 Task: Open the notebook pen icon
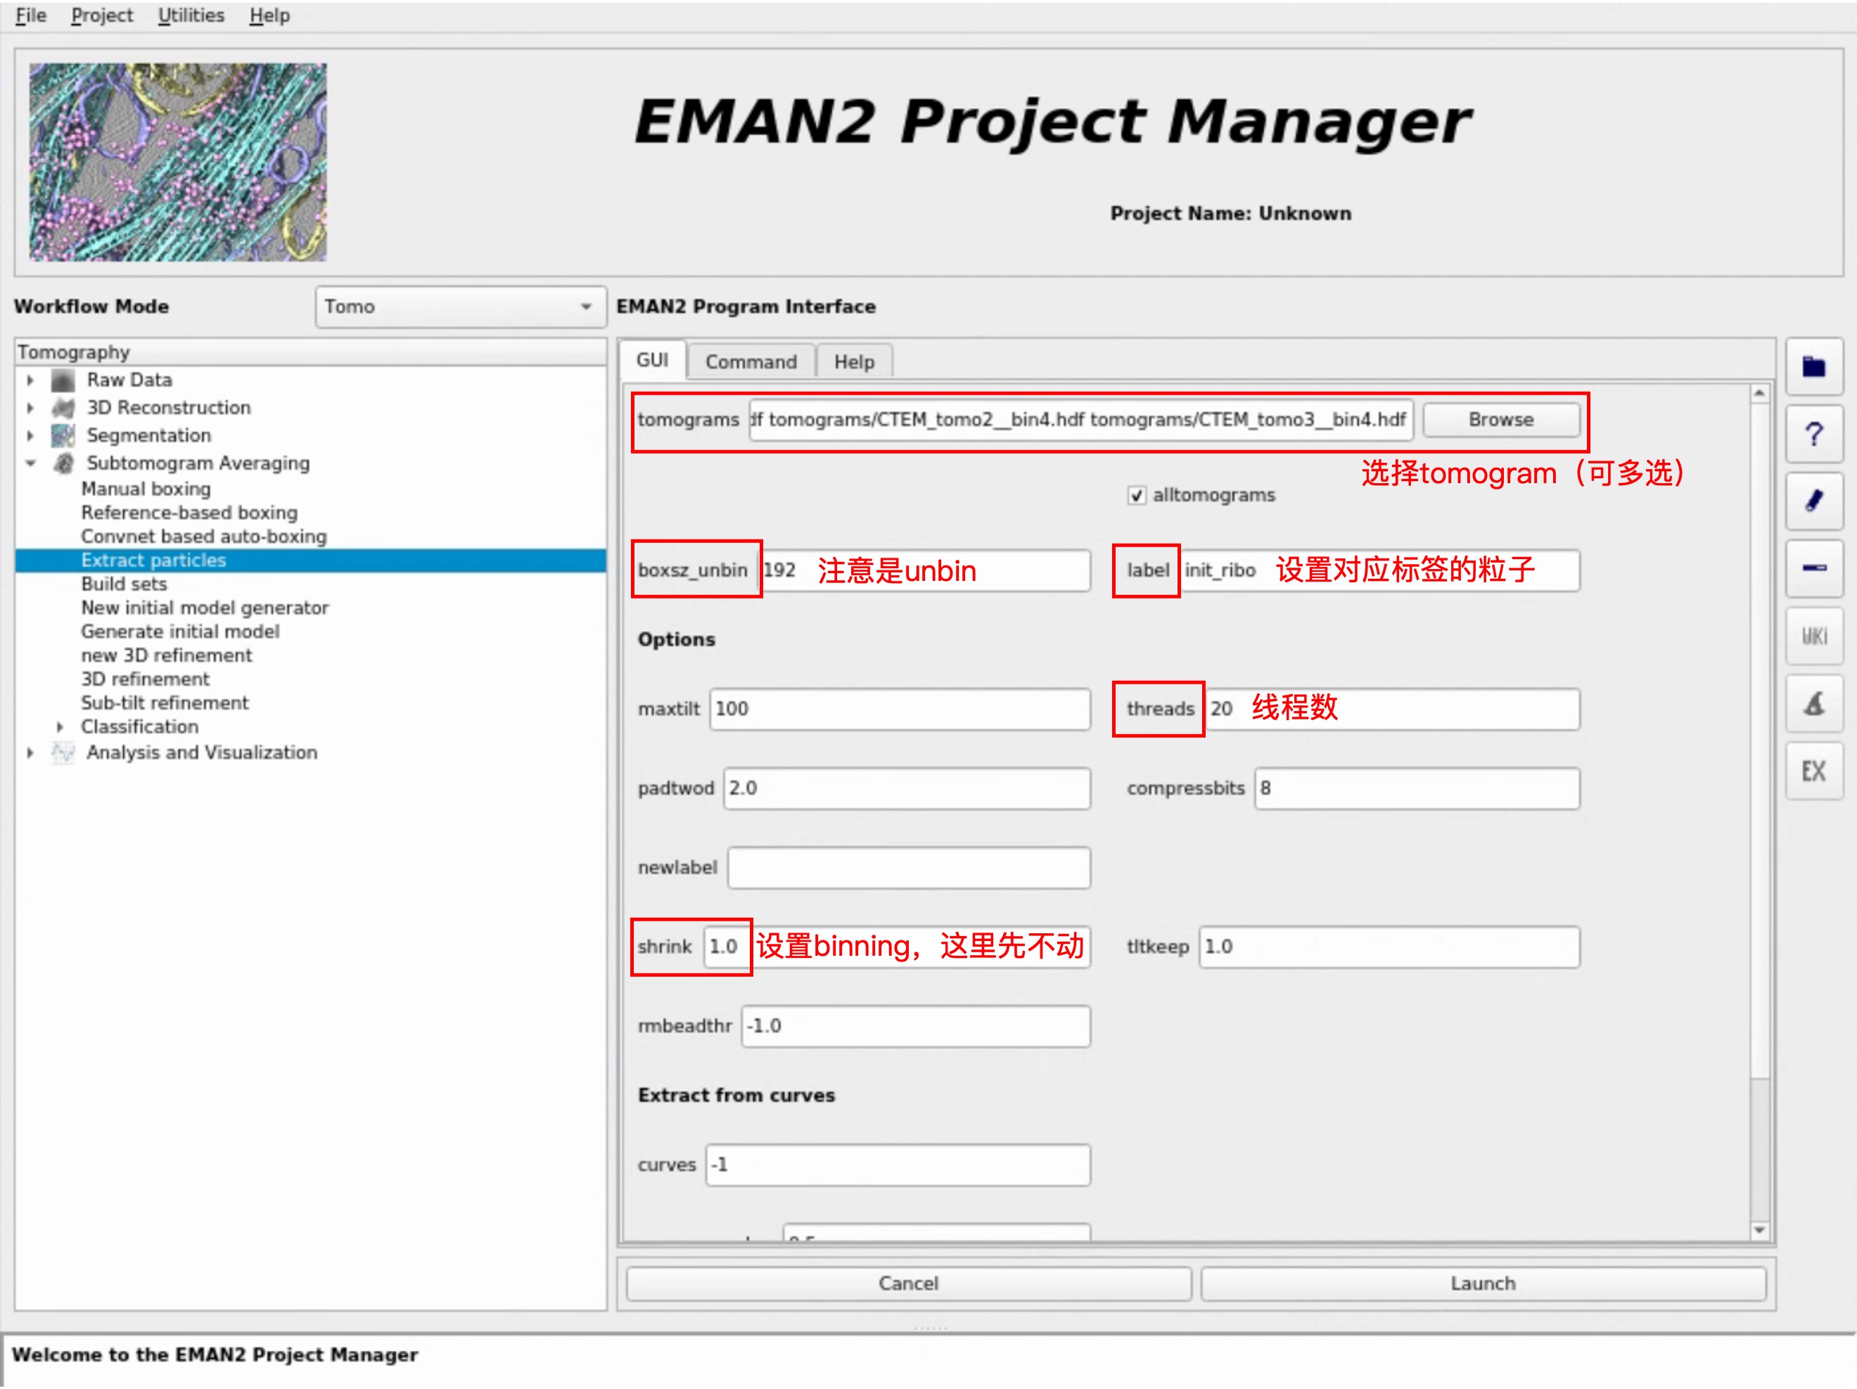tap(1813, 501)
